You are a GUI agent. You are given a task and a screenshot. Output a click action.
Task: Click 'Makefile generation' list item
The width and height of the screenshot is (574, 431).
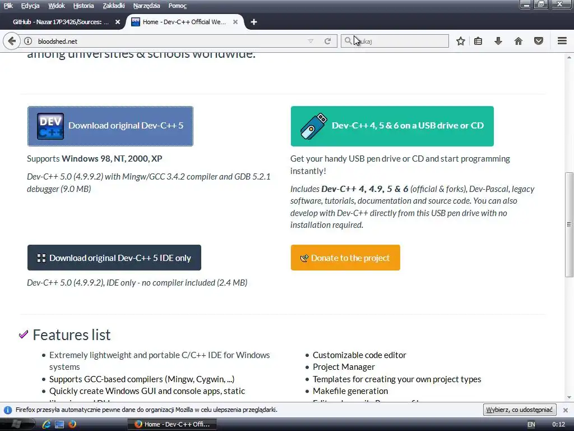(x=350, y=391)
